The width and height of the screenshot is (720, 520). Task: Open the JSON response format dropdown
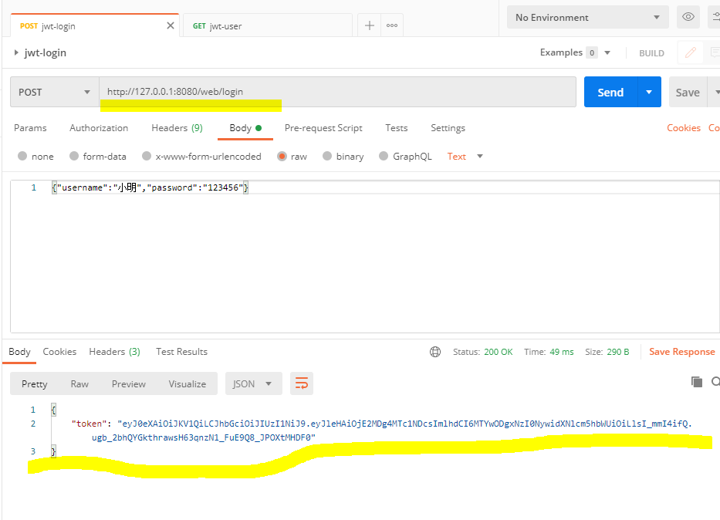click(253, 383)
